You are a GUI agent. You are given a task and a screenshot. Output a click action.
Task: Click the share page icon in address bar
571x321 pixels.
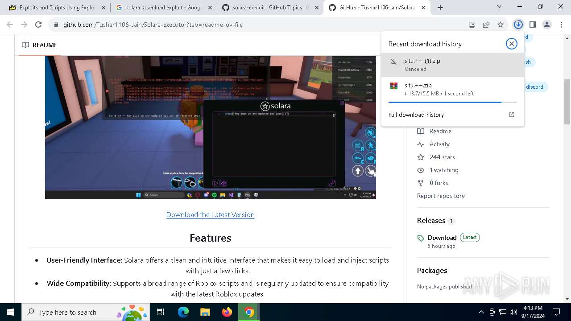[x=486, y=25]
